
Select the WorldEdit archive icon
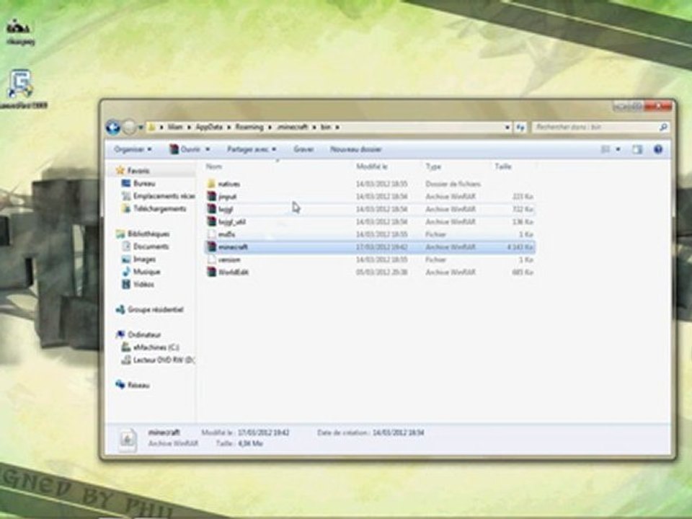pos(211,272)
